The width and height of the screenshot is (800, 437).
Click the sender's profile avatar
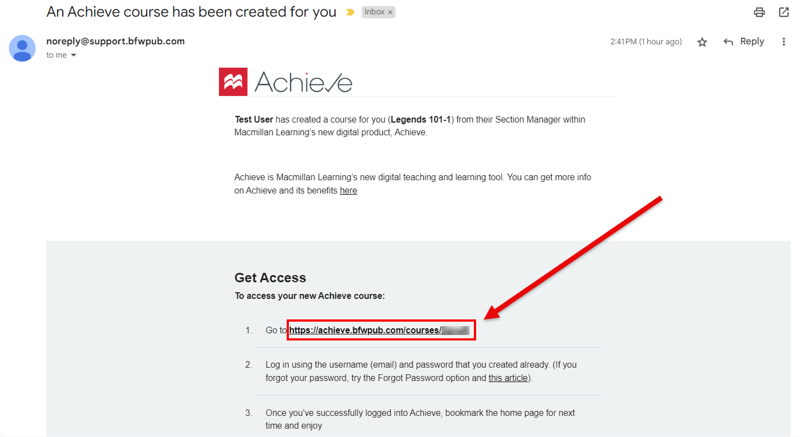[x=22, y=48]
